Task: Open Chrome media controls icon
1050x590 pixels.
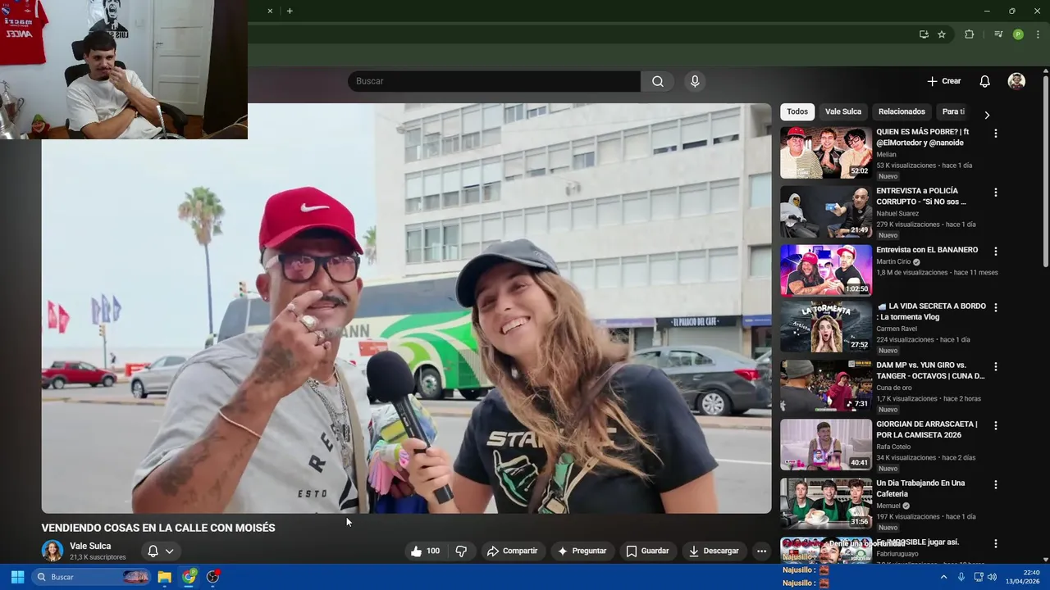Action: pos(998,34)
